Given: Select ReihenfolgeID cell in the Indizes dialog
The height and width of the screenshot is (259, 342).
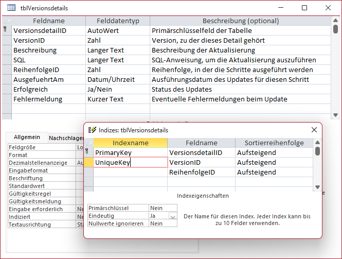Looking at the screenshot, I should coord(201,172).
